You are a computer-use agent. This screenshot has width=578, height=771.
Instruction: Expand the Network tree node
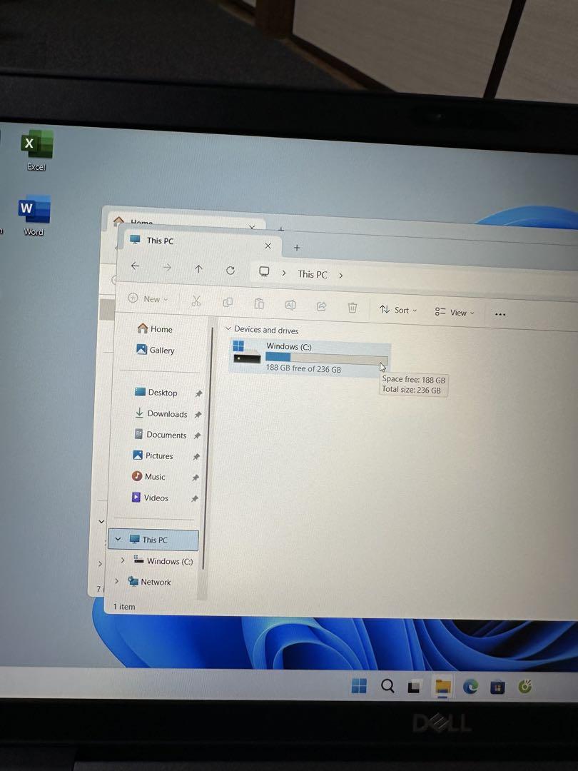(116, 580)
